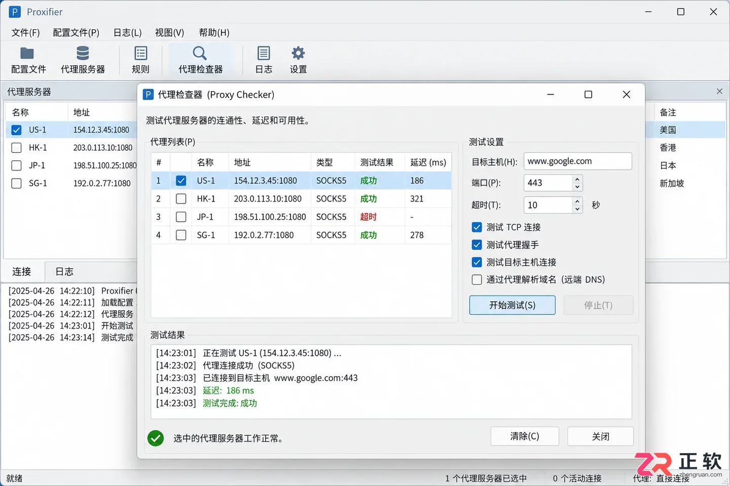Image resolution: width=730 pixels, height=486 pixels.
Task: Decrease the timeout value with down arrow
Action: point(577,209)
